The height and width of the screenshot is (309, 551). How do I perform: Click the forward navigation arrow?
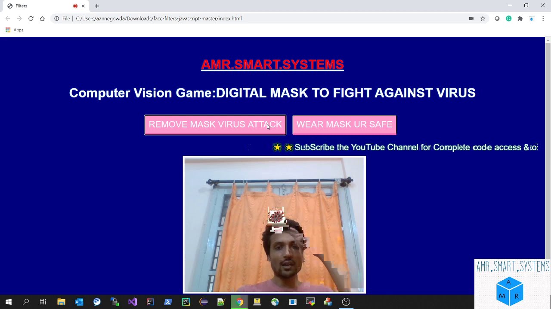(19, 18)
